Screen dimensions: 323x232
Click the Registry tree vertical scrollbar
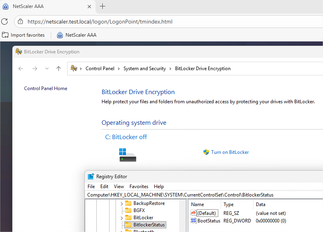tap(182, 216)
